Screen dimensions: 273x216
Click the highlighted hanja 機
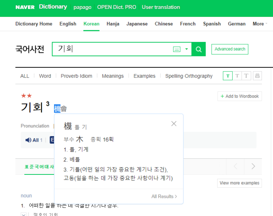click(x=57, y=109)
